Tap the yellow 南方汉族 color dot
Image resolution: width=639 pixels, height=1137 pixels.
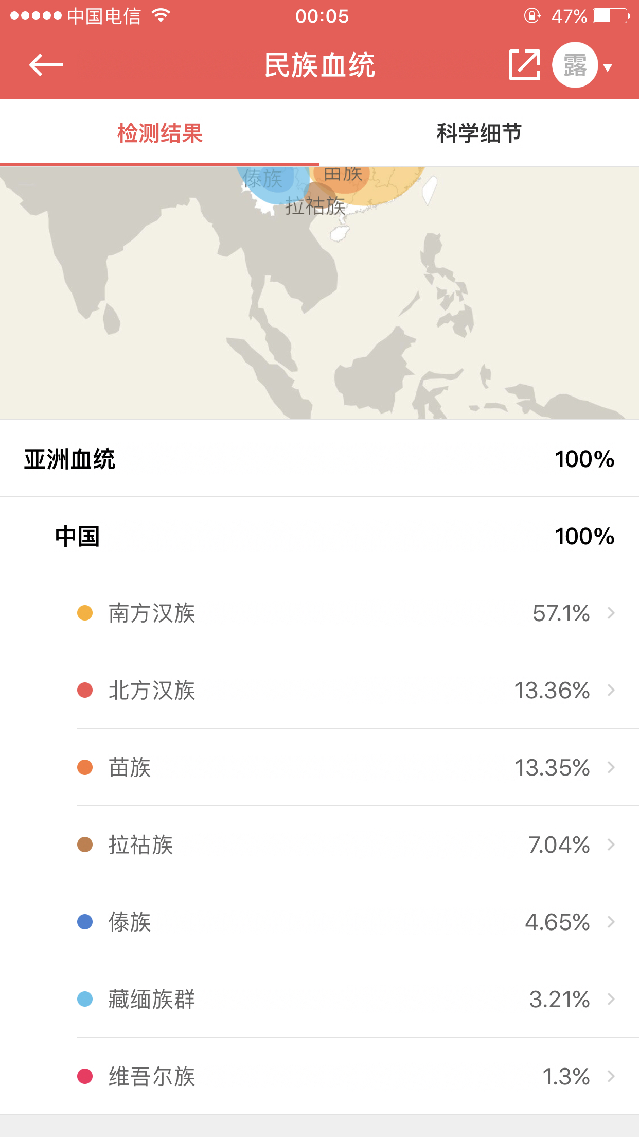[x=85, y=613]
